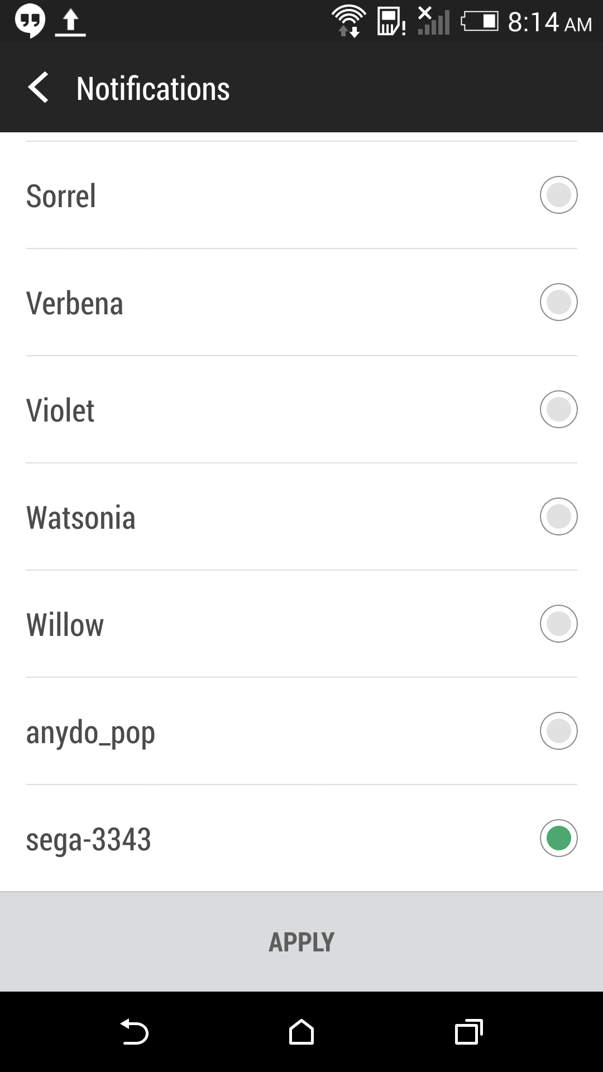Select the Watsonia radio button

point(558,516)
